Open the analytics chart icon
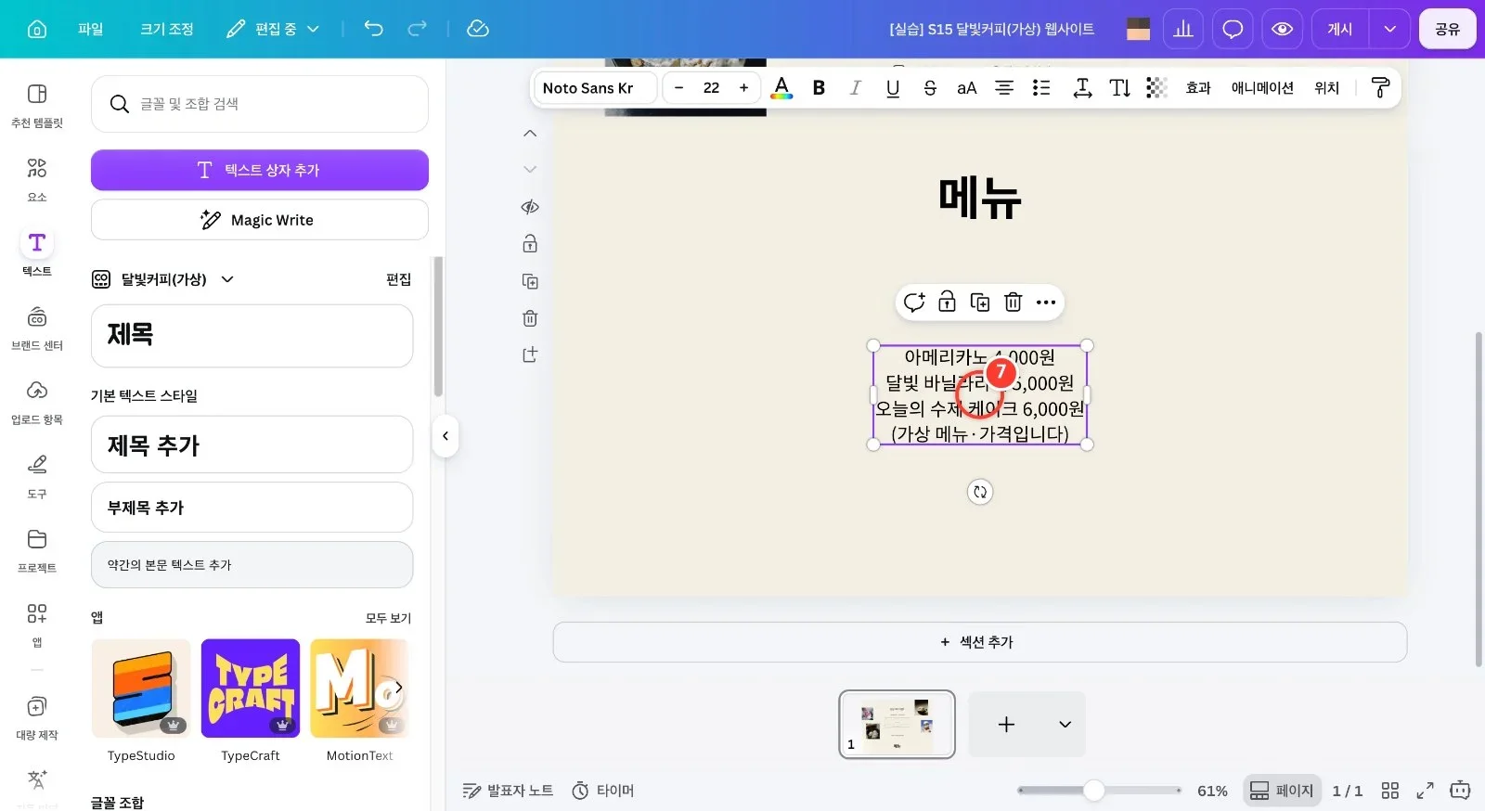Image resolution: width=1485 pixels, height=811 pixels. (x=1183, y=29)
